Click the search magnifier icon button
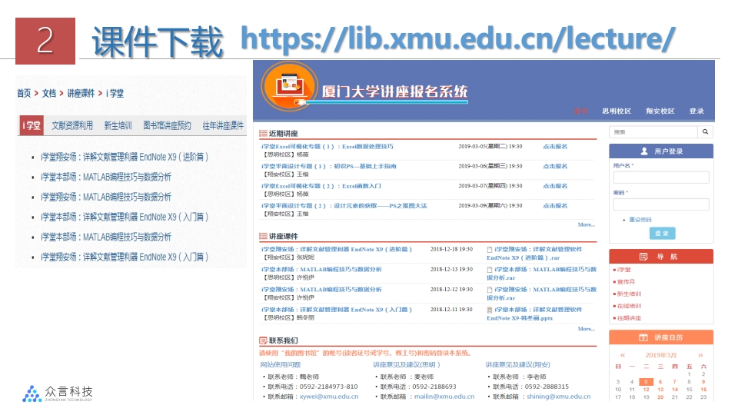Viewport: 738px width, 415px height. pos(705,132)
